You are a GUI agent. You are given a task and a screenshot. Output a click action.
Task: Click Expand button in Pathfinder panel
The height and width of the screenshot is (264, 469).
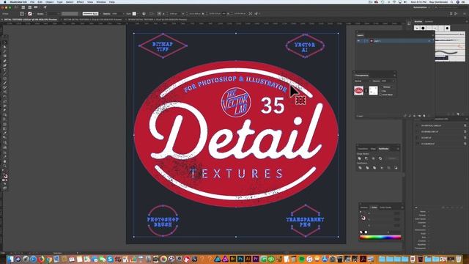point(392,158)
